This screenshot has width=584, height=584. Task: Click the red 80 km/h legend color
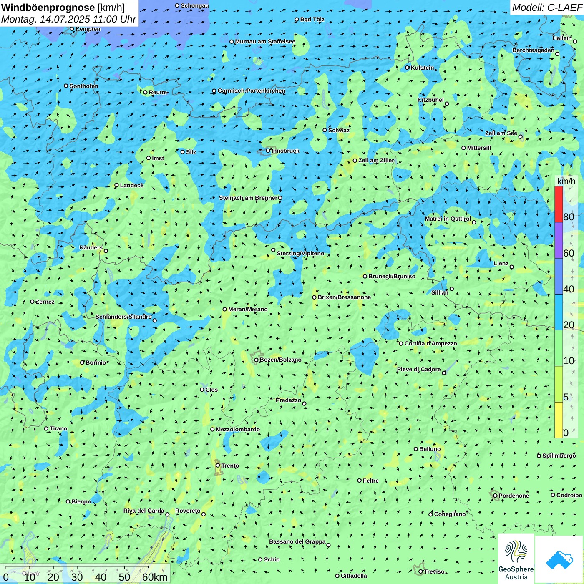pyautogui.click(x=559, y=204)
